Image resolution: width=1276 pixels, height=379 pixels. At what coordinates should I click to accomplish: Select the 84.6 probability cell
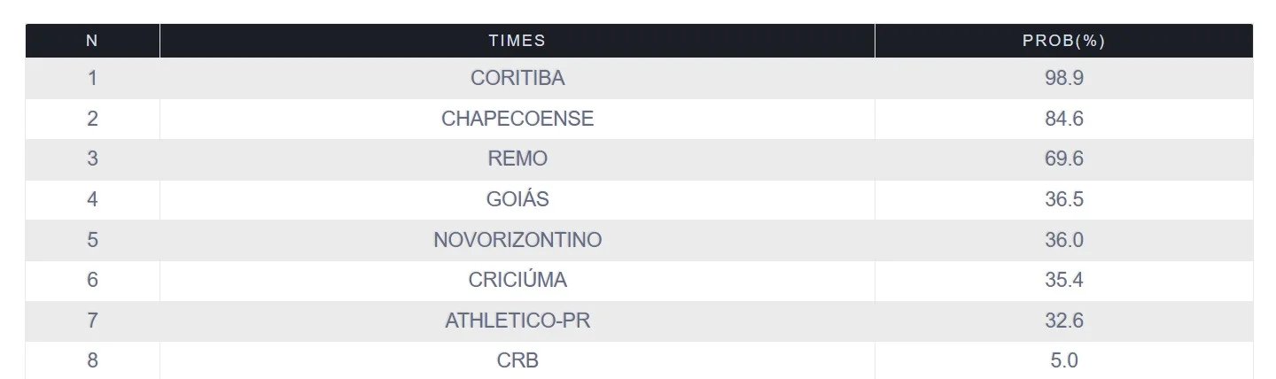(x=1063, y=119)
